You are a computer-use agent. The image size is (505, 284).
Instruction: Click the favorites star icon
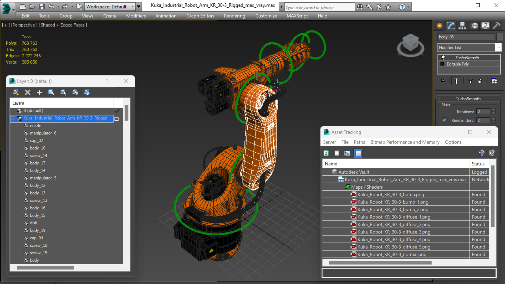pyautogui.click(x=388, y=7)
